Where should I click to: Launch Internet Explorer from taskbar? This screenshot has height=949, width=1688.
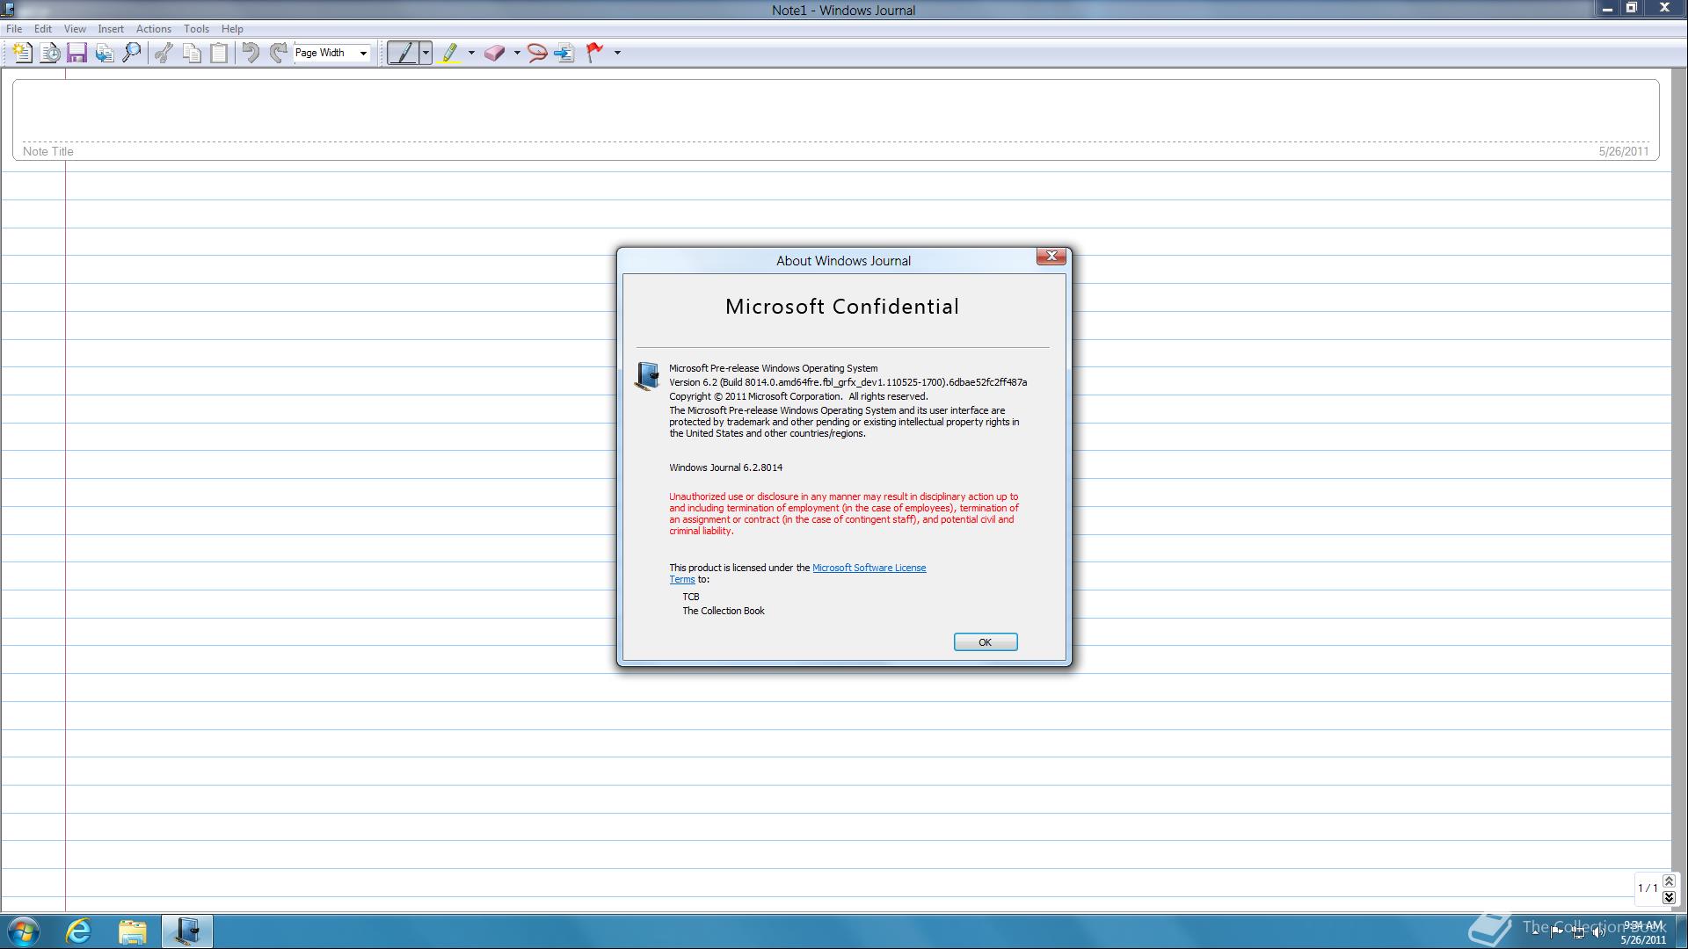(78, 931)
